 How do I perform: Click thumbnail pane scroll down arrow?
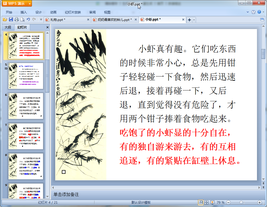tap(48, 196)
